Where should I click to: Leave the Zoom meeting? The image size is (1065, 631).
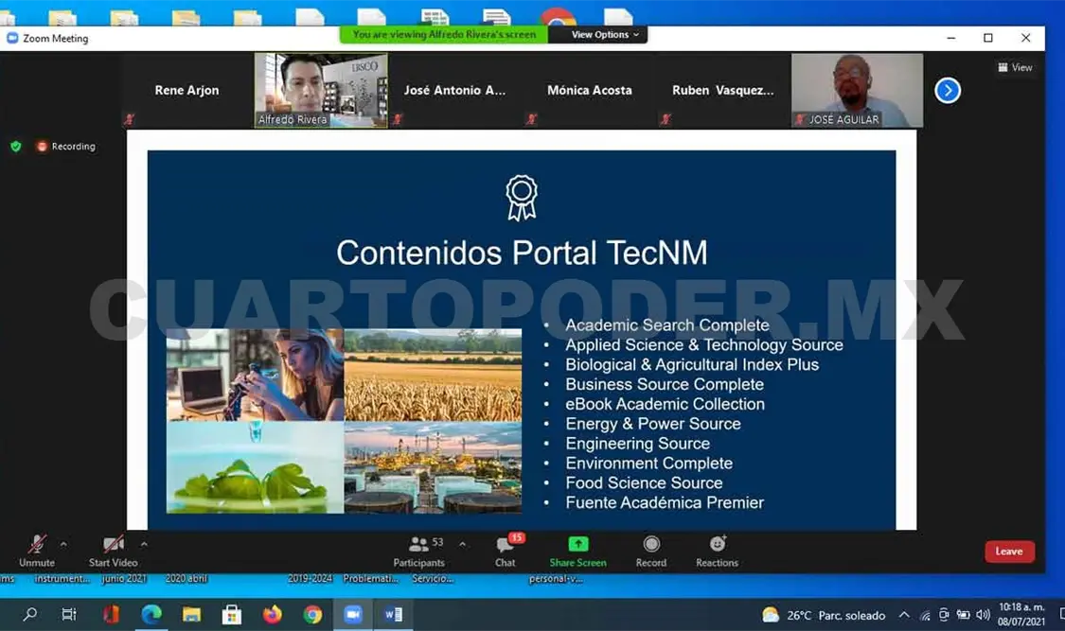(1009, 552)
